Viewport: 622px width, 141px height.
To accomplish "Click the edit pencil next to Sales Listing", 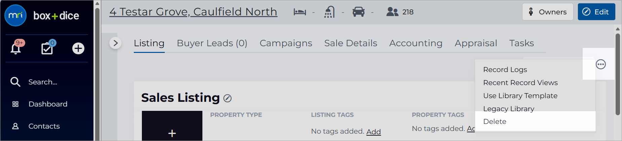I will pos(228,98).
